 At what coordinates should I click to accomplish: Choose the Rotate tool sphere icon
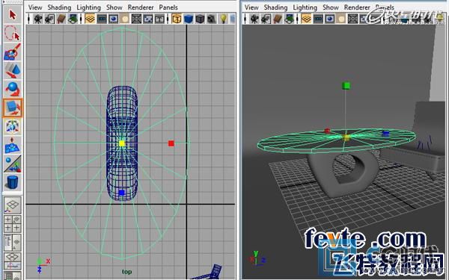[13, 89]
